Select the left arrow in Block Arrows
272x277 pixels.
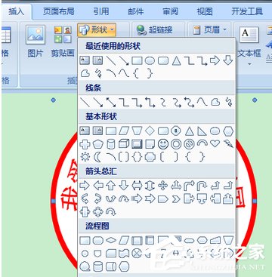[x=98, y=186]
